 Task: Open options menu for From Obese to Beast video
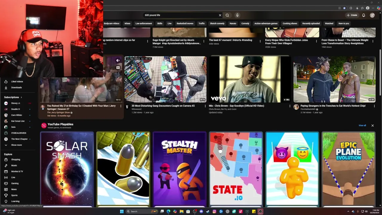point(373,42)
